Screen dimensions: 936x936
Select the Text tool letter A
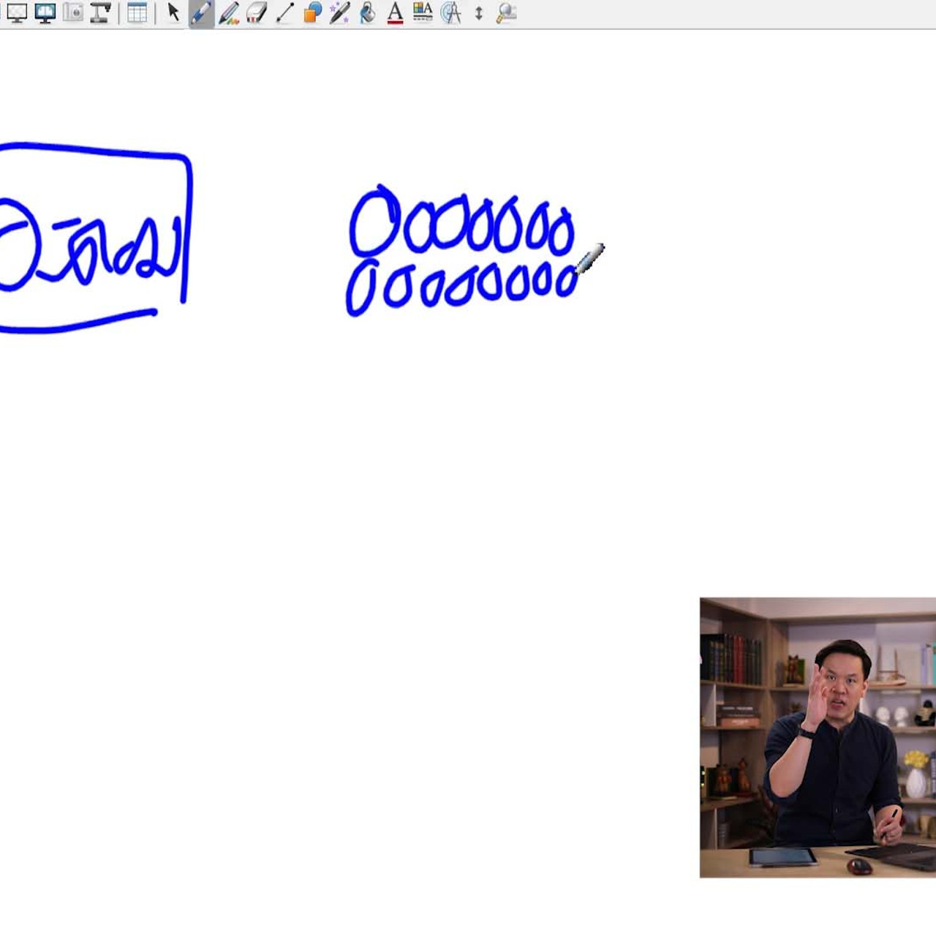point(395,12)
